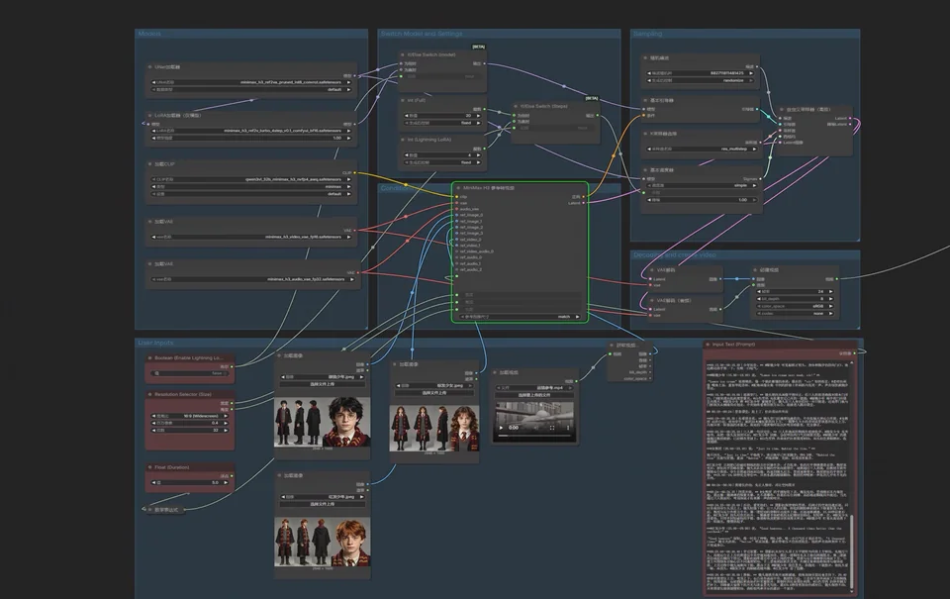This screenshot has width=950, height=599.
Task: Change the sampler dropdown showing res_multistep
Action: coord(701,149)
